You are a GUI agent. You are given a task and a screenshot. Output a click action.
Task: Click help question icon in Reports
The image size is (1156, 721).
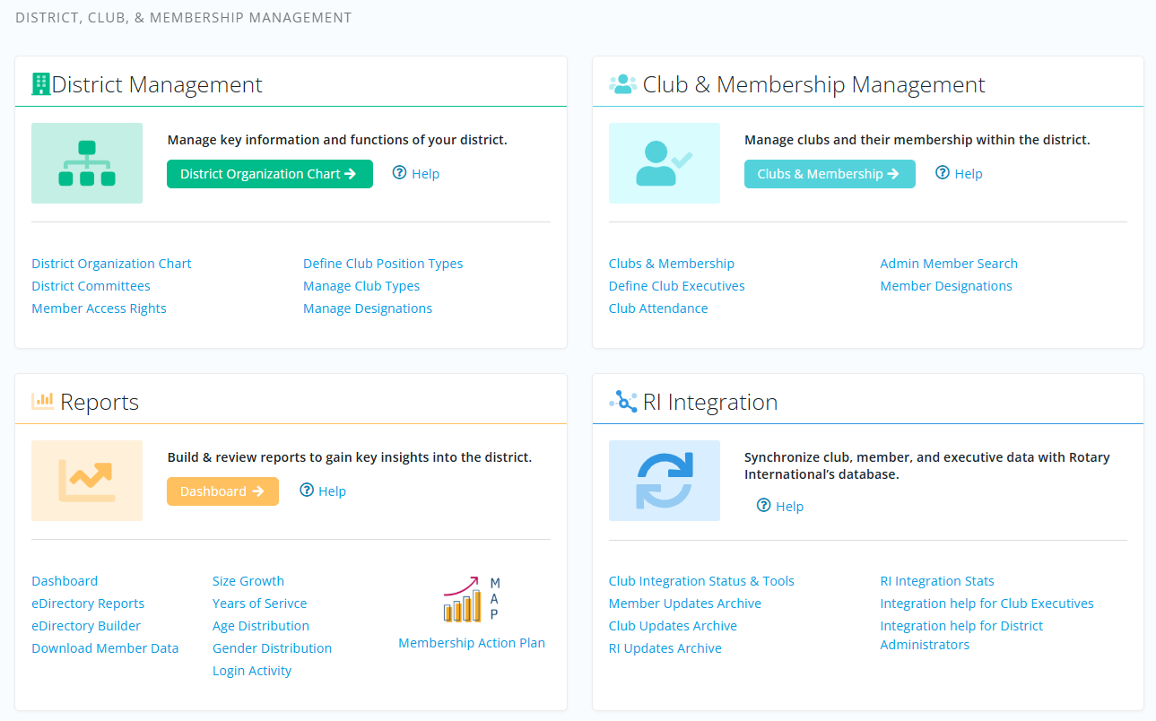(307, 491)
